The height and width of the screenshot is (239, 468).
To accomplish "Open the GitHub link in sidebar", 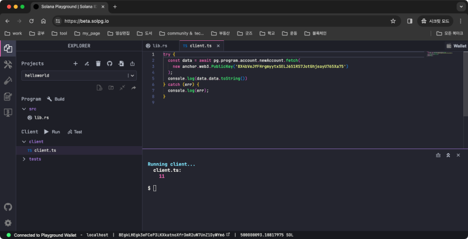I will click(x=8, y=207).
